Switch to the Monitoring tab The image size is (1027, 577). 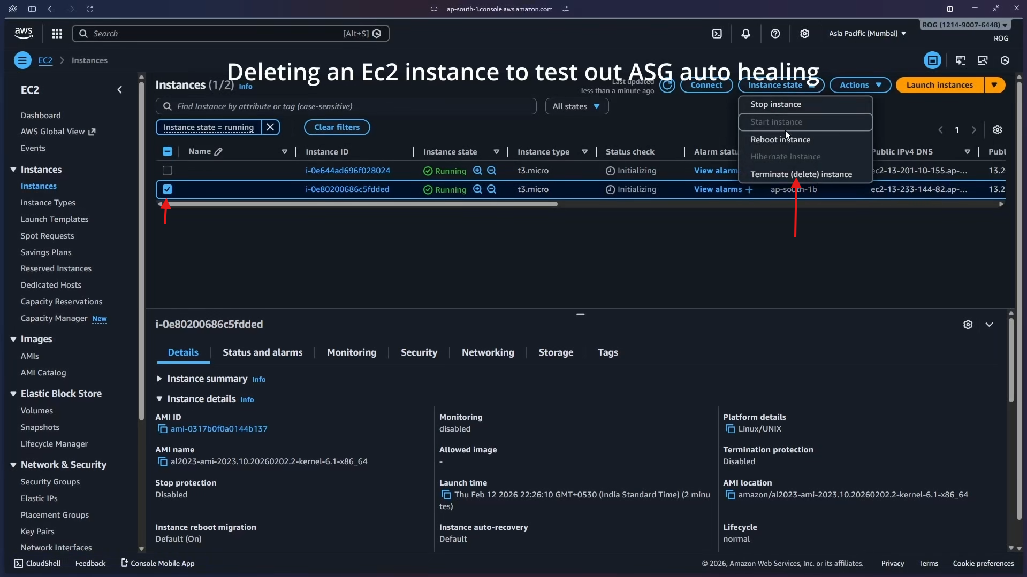[x=352, y=352]
